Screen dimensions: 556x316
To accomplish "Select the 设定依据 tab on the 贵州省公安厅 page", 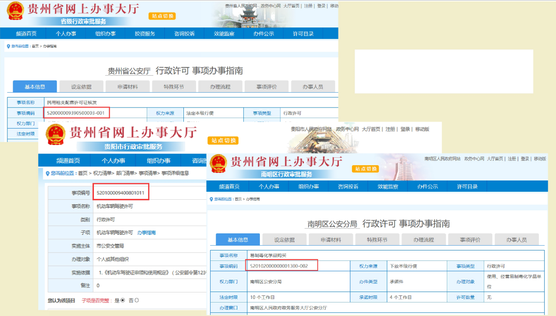I will coord(81,87).
